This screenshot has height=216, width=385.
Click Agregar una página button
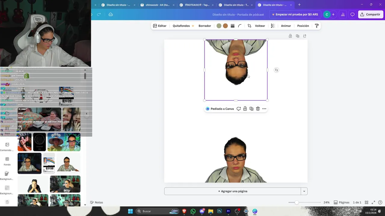click(233, 191)
